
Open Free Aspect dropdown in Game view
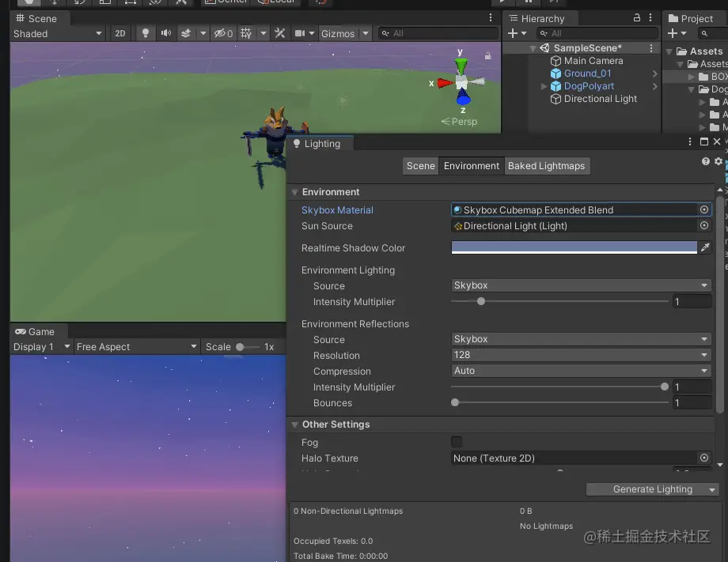136,347
